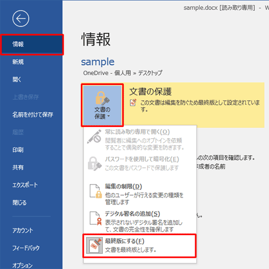The height and width of the screenshot is (269, 269).
Task: Click the ribbon certificate icon for デジタル署名
Action: click(96, 218)
